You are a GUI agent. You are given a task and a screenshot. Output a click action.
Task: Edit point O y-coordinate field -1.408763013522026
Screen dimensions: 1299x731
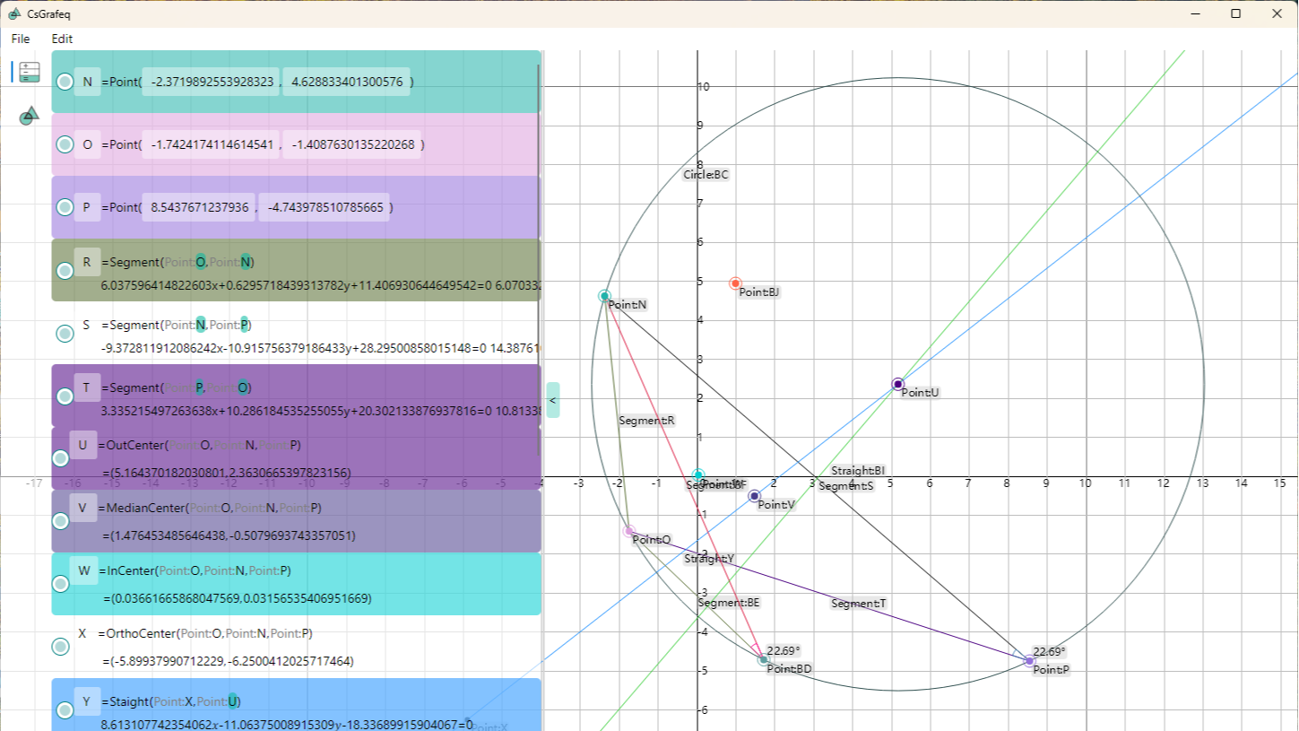click(351, 144)
